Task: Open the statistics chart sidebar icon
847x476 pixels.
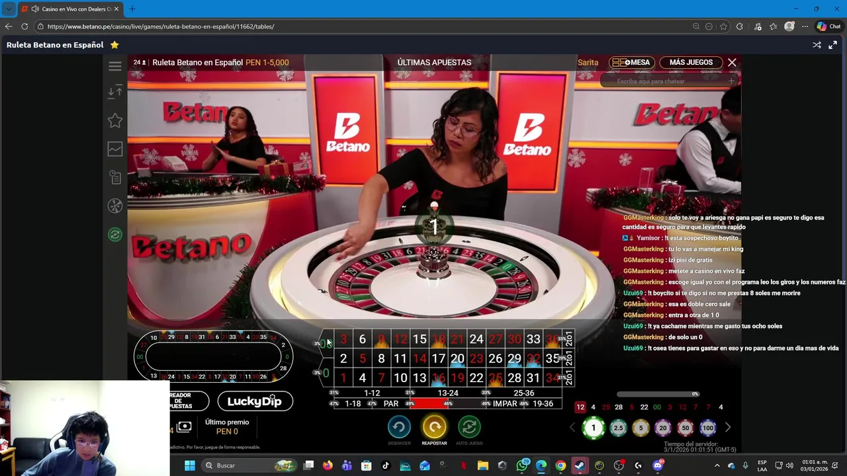Action: tap(115, 149)
